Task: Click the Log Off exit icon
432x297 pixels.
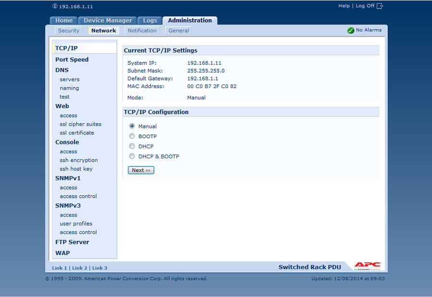Action: 380,6
